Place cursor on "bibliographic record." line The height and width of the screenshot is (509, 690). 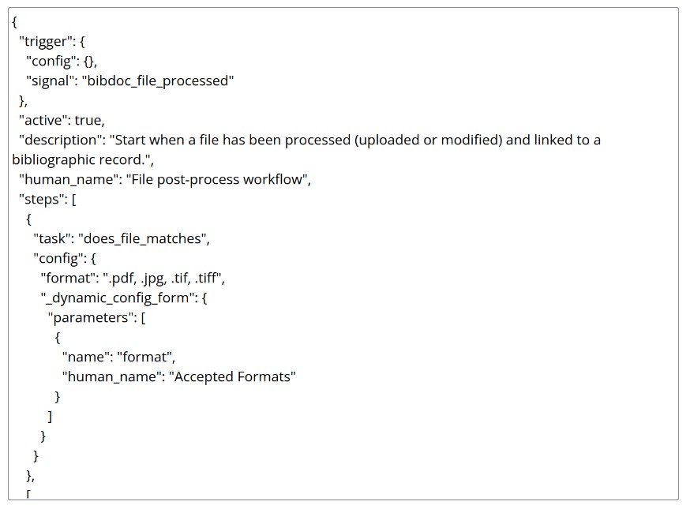pos(83,159)
